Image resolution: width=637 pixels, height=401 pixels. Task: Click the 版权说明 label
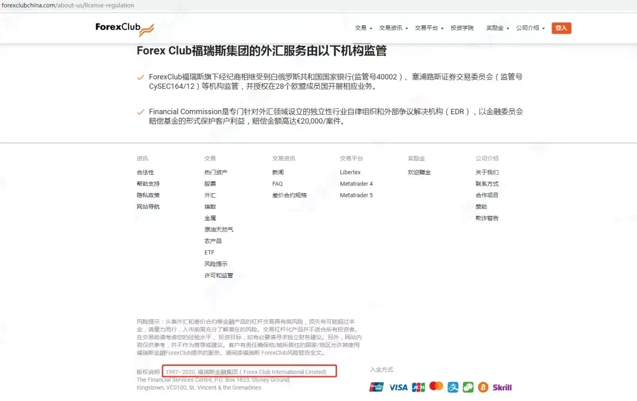(x=148, y=372)
